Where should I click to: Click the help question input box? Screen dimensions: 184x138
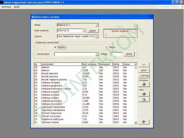point(169,7)
